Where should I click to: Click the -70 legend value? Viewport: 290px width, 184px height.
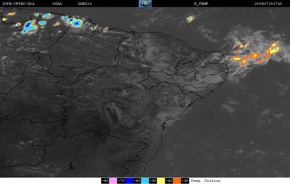point(121,181)
